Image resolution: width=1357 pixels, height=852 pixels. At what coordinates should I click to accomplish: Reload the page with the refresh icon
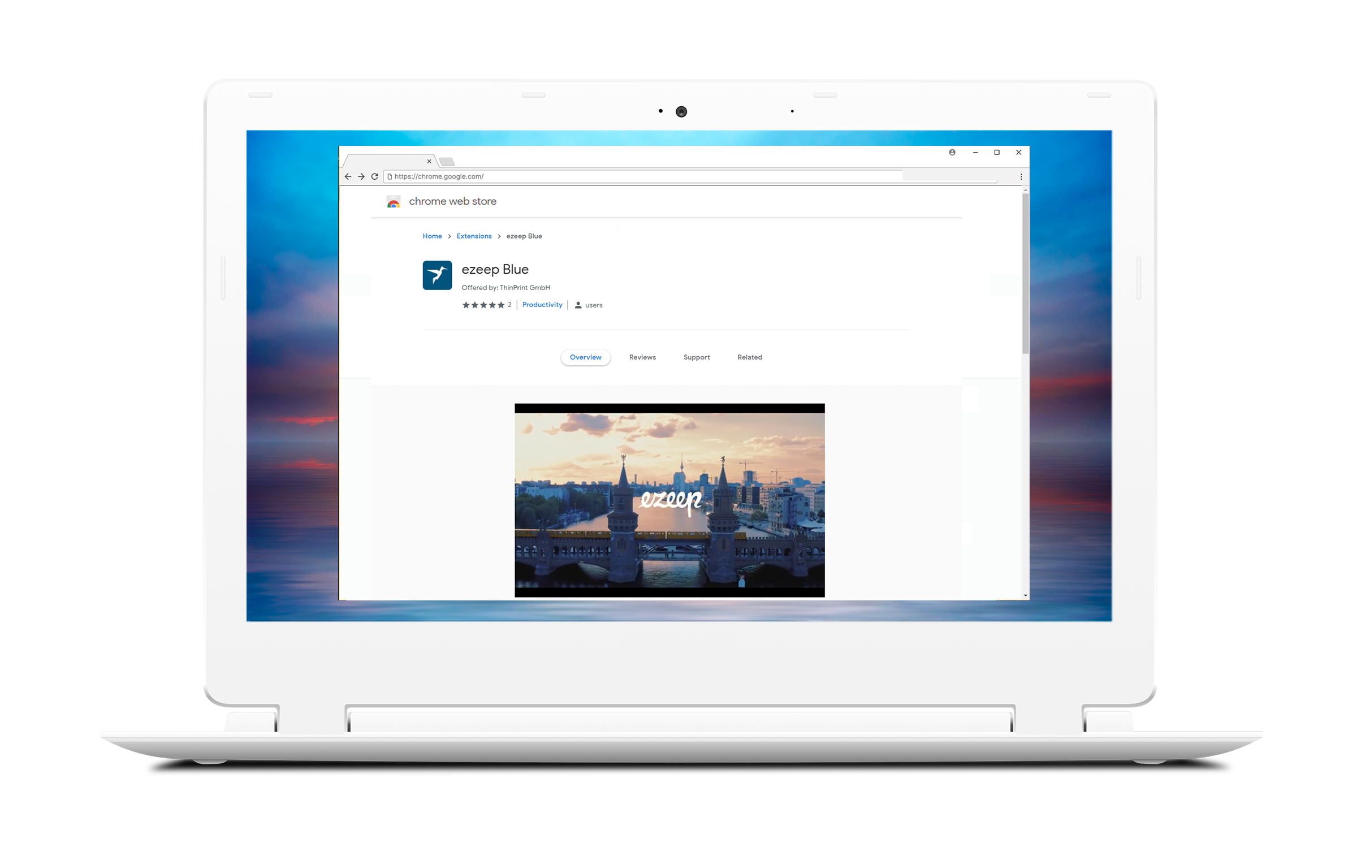click(374, 176)
